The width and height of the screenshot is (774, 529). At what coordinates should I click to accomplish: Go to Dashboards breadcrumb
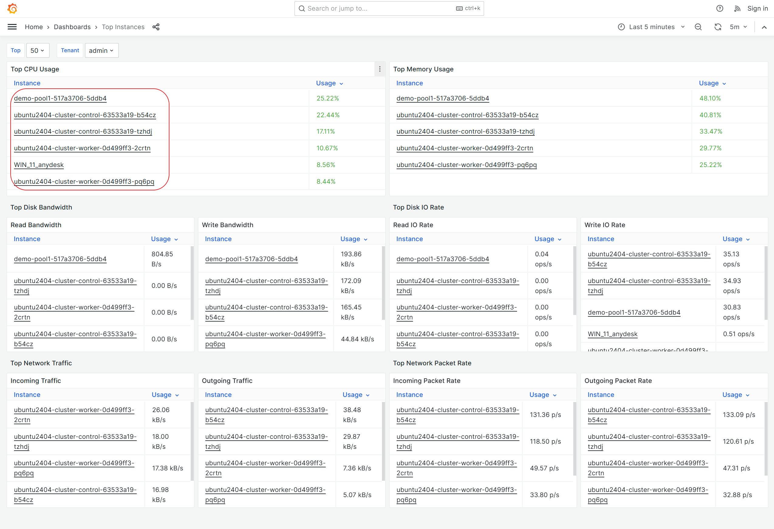(72, 27)
